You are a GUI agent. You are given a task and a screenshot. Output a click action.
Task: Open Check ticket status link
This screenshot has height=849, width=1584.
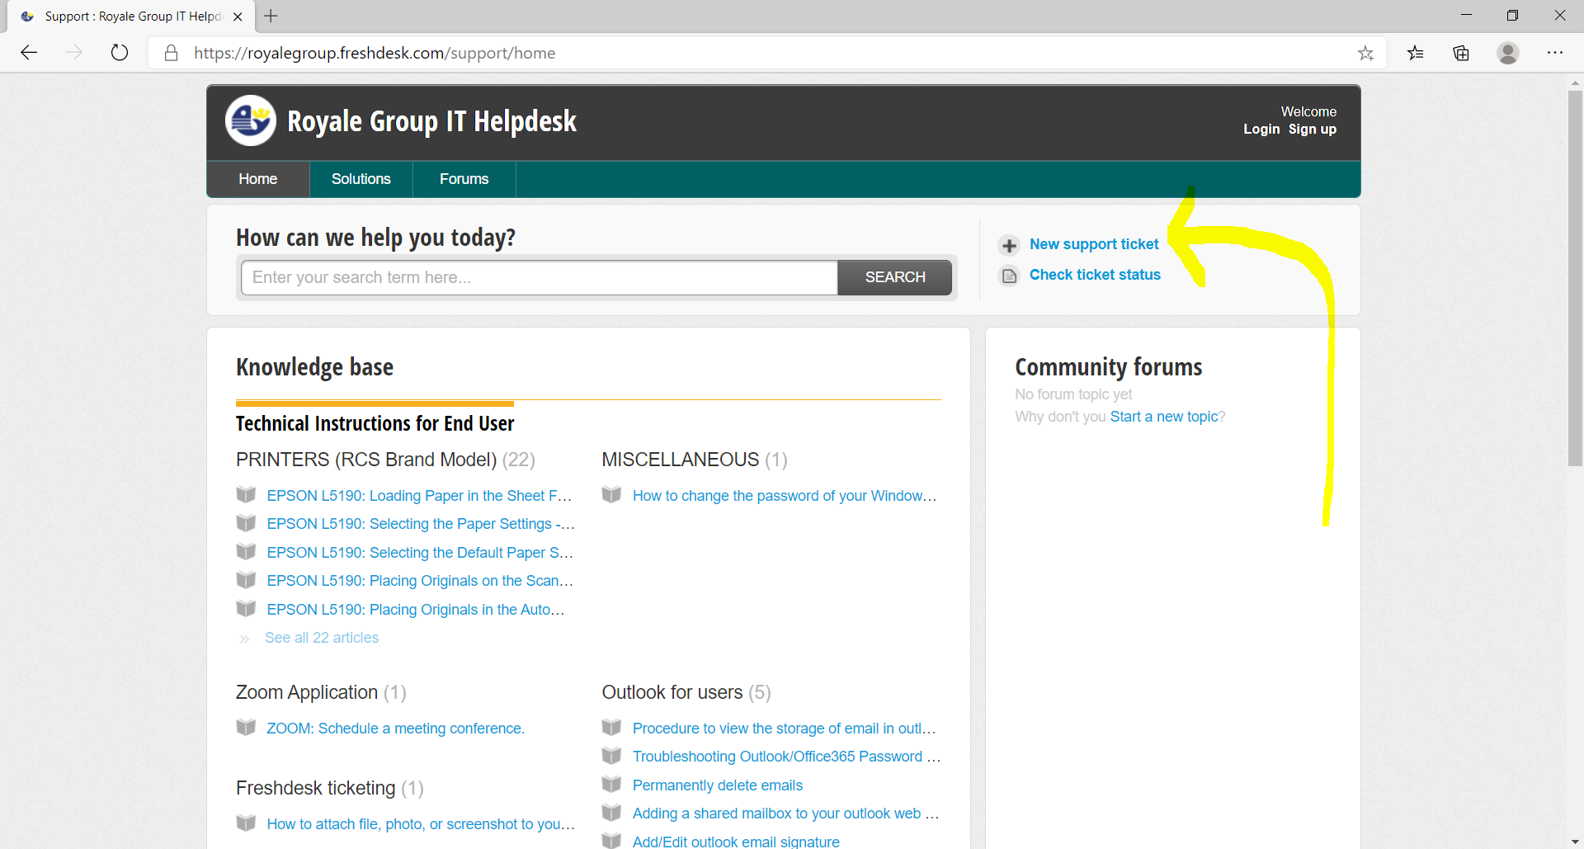(x=1095, y=275)
